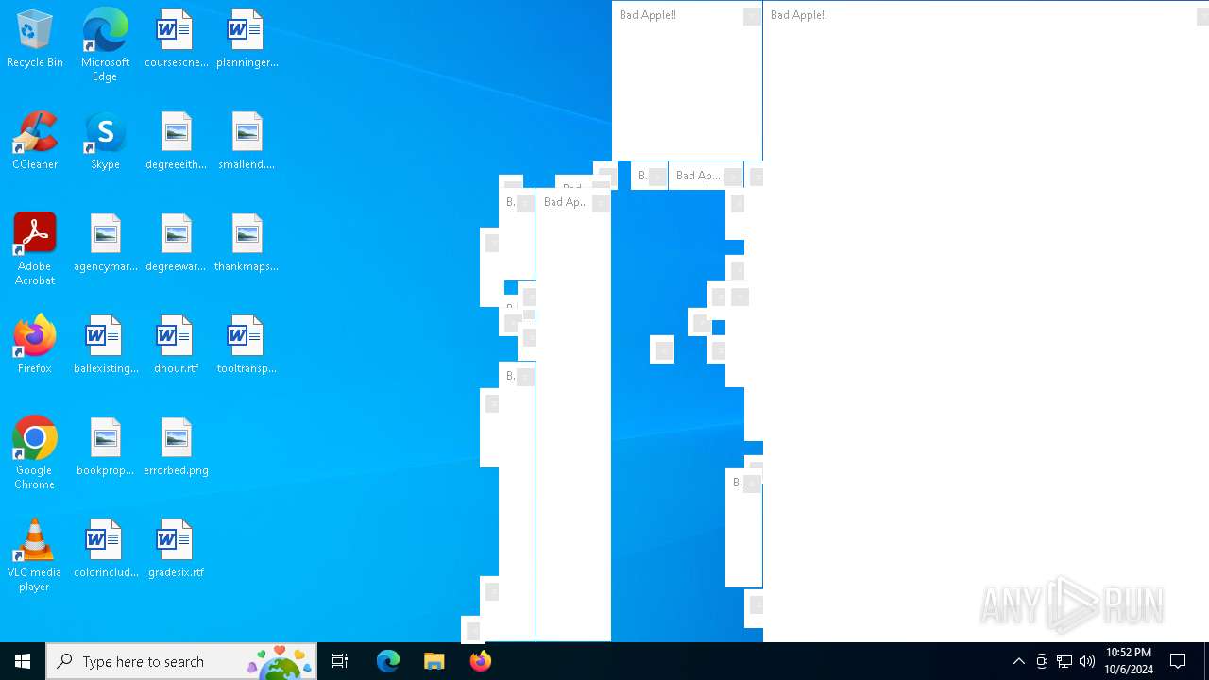Click the taskbar search box
This screenshot has height=680, width=1209.
[x=181, y=661]
